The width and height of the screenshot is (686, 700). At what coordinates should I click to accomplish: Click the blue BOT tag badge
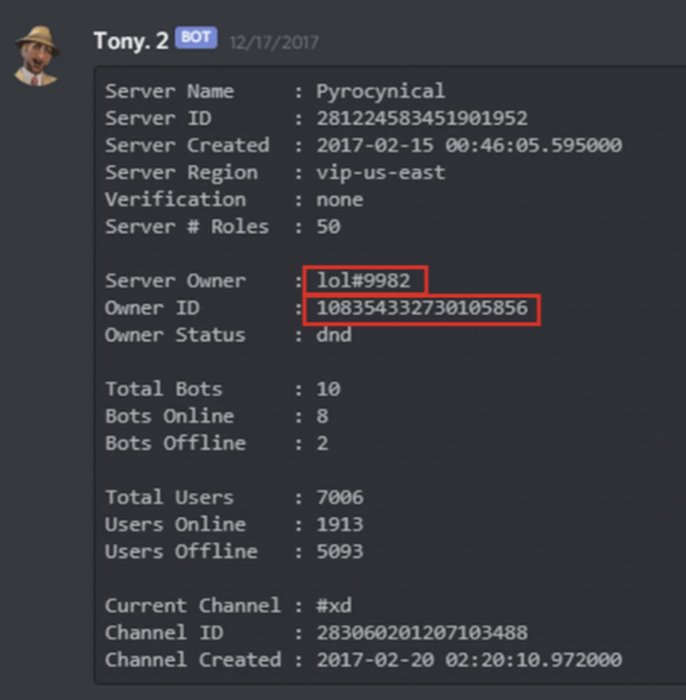(196, 39)
